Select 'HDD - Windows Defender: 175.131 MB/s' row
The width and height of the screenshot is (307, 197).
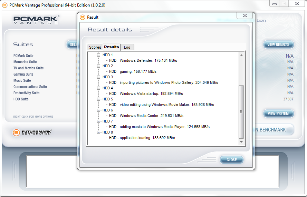click(143, 60)
